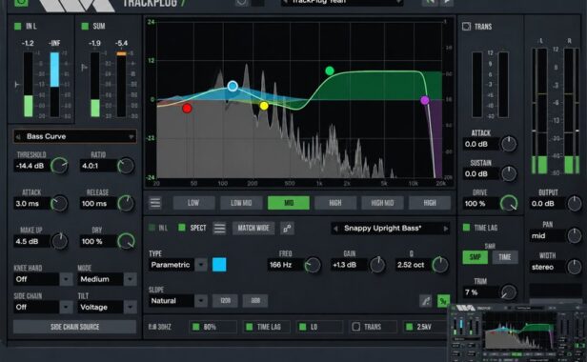Screen dimensions: 587x362
Task: Click the OUTPUT knob
Action: (575, 203)
